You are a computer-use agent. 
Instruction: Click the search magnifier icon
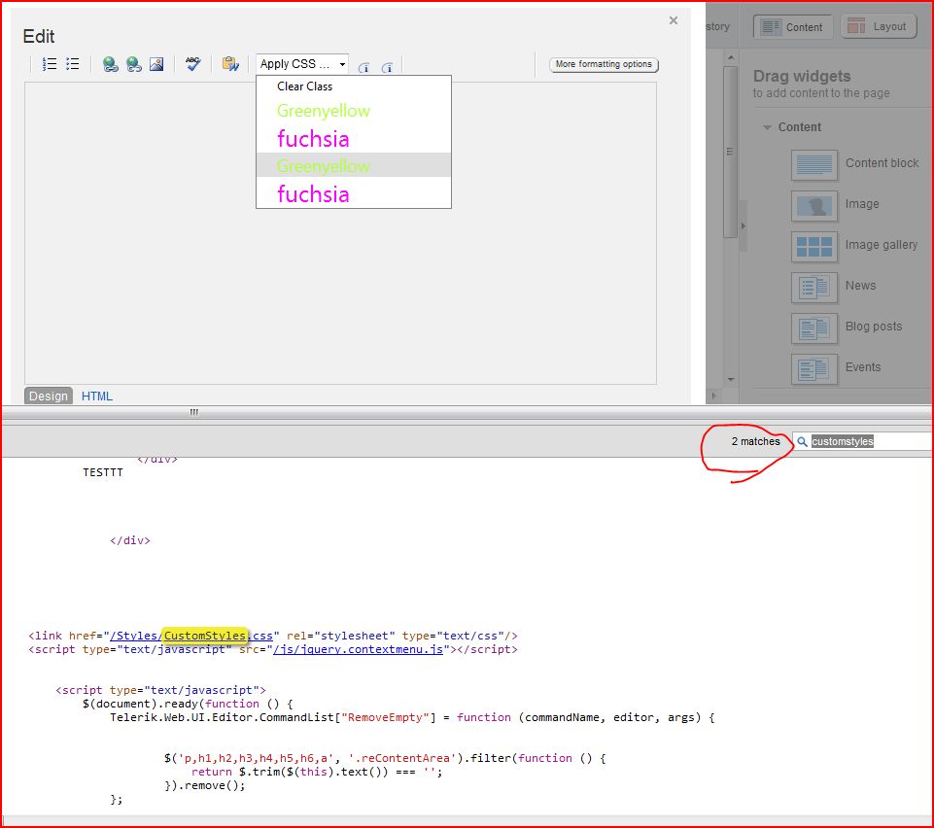[802, 442]
